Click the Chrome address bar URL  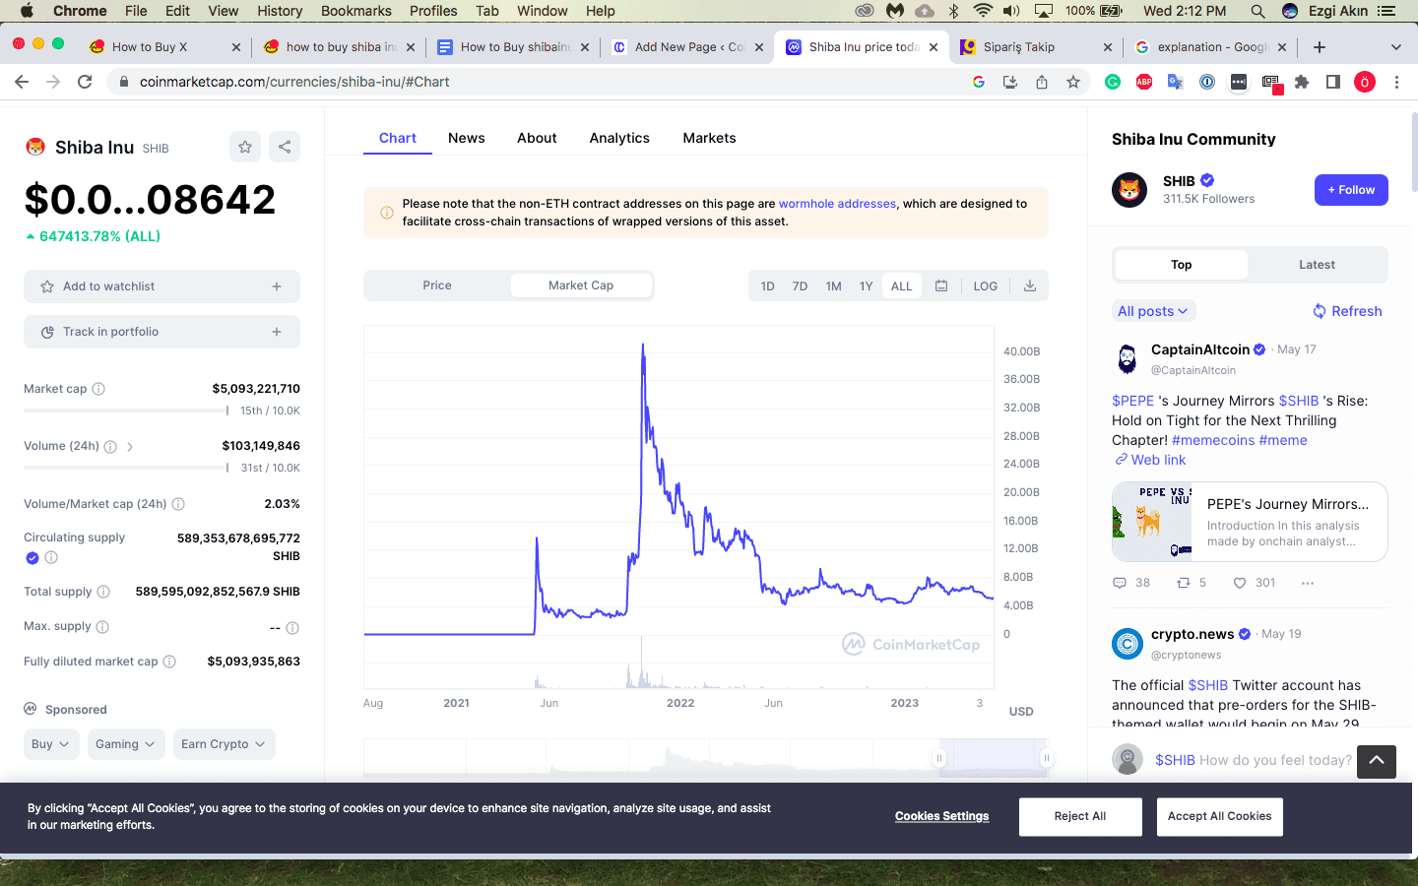point(294,82)
